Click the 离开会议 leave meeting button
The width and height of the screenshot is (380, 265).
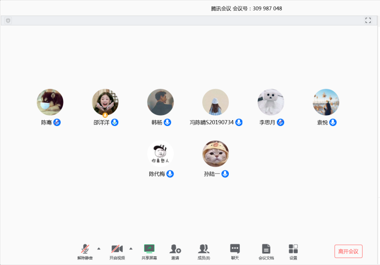click(348, 251)
